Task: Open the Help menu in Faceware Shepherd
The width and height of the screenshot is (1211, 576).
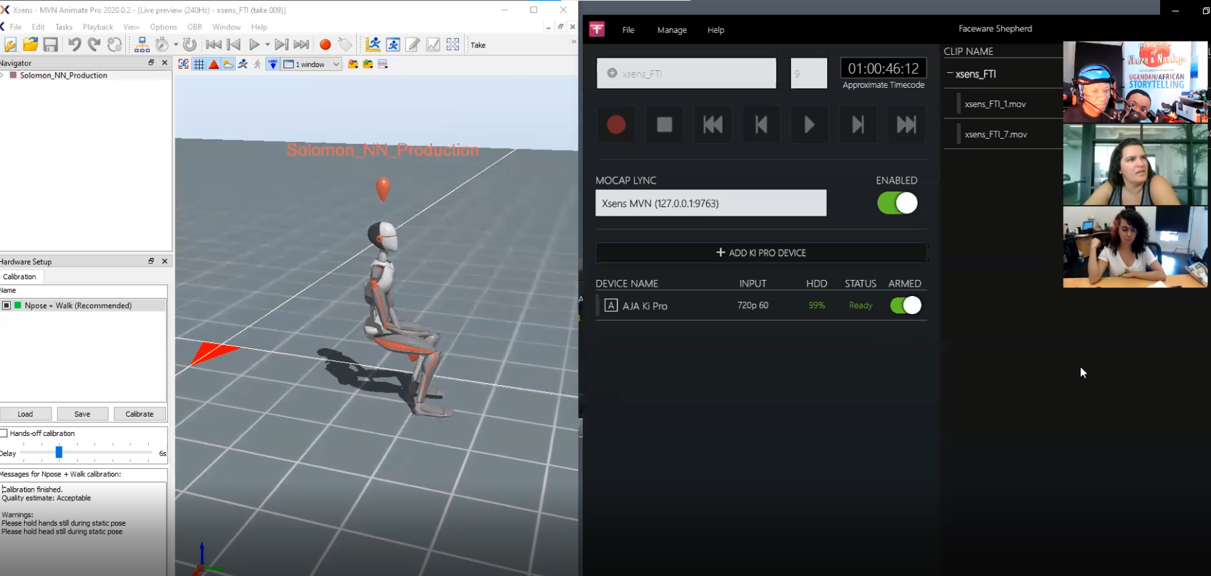Action: [x=716, y=30]
